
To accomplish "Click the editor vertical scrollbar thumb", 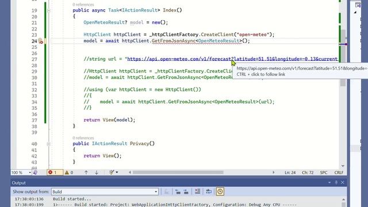I will point(343,58).
